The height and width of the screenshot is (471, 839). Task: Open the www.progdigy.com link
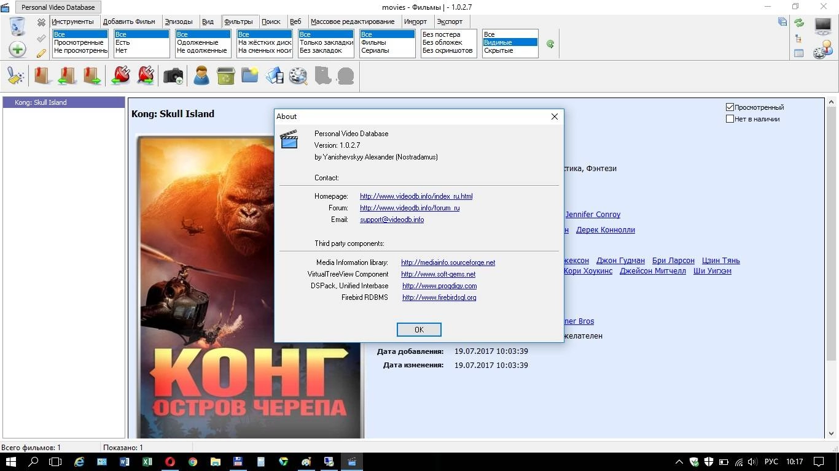tap(440, 286)
